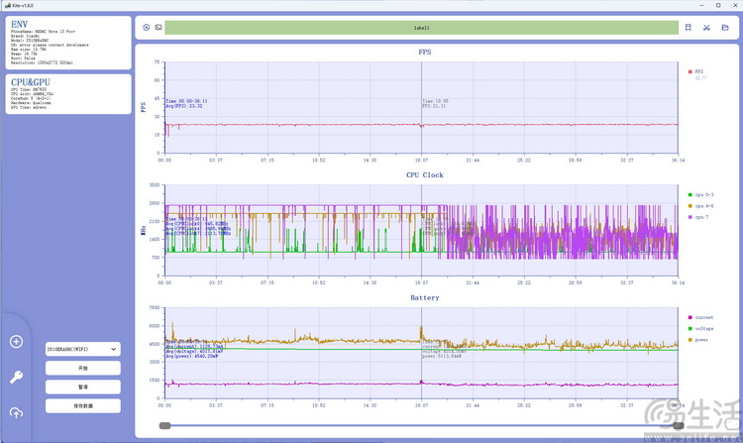The width and height of the screenshot is (743, 443).
Task: Click the bookmark icon in top toolbar
Action: (x=689, y=28)
